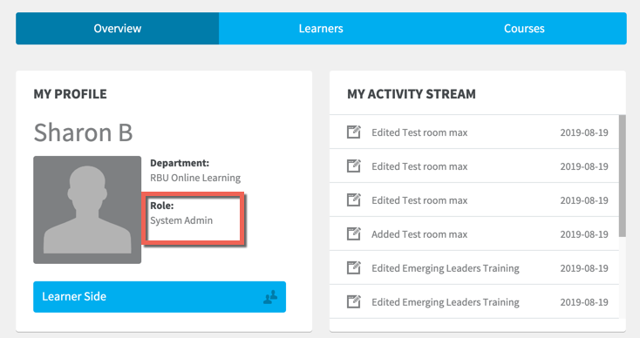640x338 pixels.
Task: Open first Edited Emerging Leaders Training entry
Action: 474,267
